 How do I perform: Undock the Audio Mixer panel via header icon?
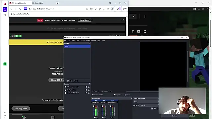(132, 99)
